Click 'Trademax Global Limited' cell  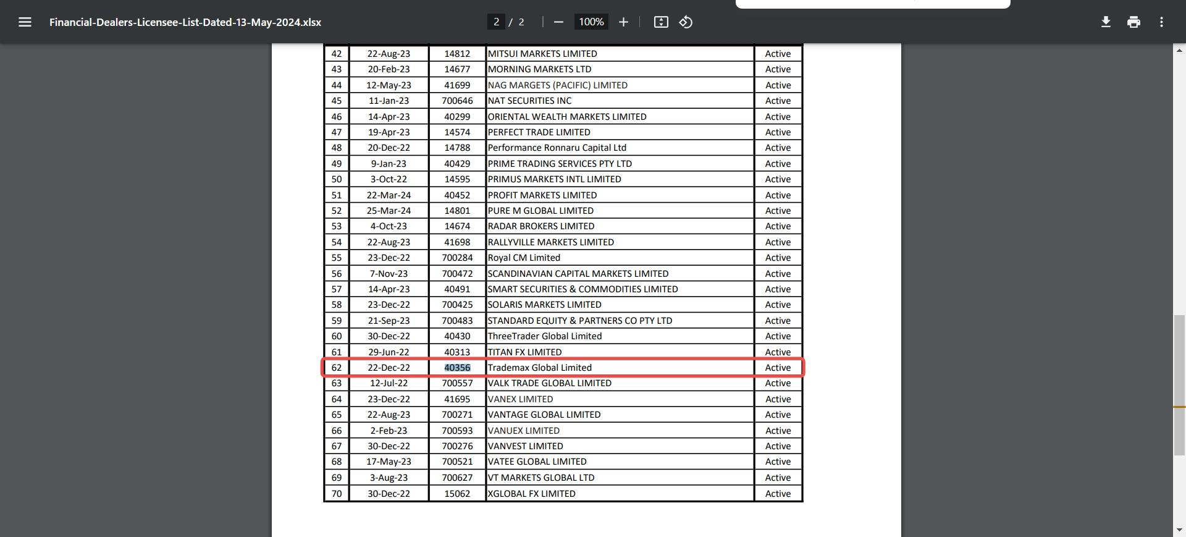(620, 368)
